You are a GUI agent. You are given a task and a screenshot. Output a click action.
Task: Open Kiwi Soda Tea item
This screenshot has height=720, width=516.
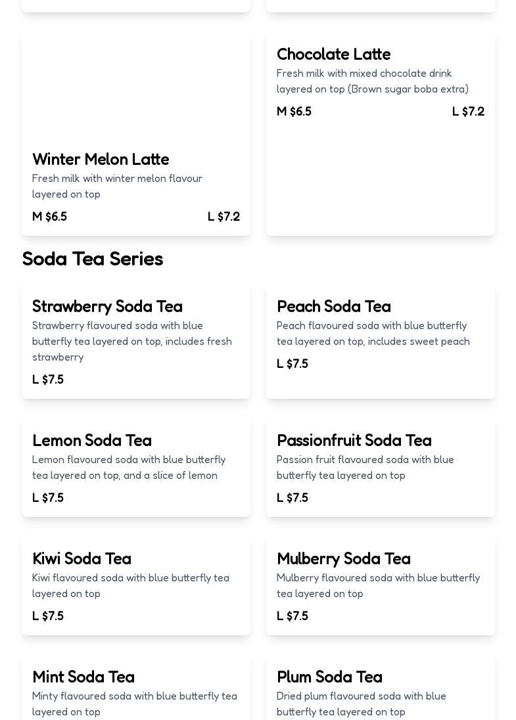coord(82,559)
